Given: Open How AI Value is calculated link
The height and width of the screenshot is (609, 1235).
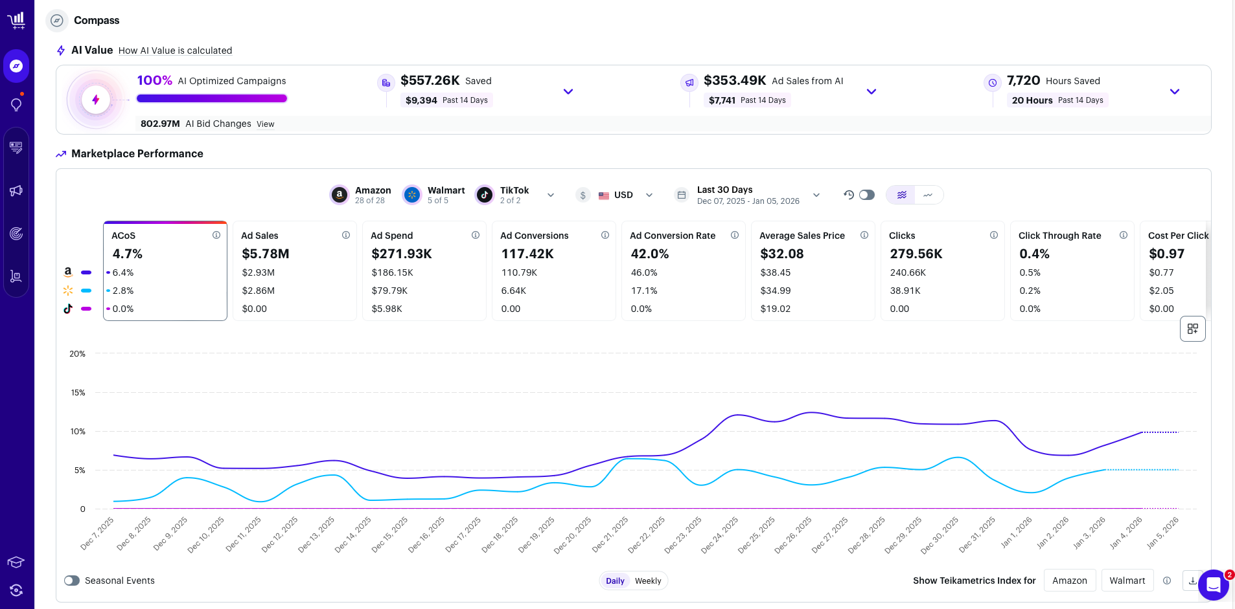Looking at the screenshot, I should coord(175,50).
